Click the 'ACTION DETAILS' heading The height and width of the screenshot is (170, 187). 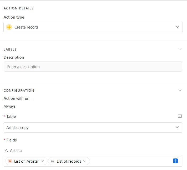coord(18,8)
